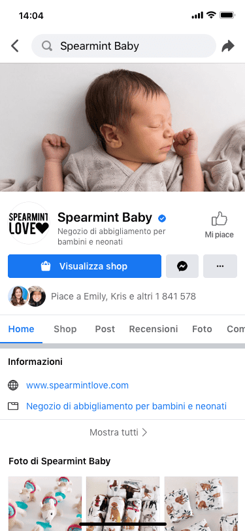Tap the Spearmint Baby search field

click(x=123, y=46)
